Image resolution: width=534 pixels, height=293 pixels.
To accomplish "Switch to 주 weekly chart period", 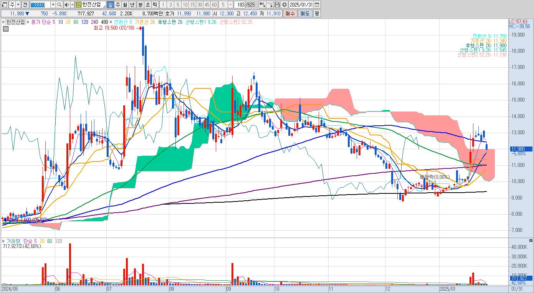I will click(x=117, y=5).
